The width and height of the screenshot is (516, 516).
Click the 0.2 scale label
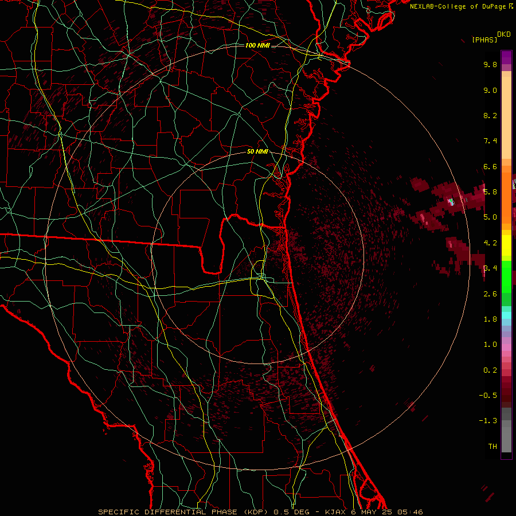490,370
